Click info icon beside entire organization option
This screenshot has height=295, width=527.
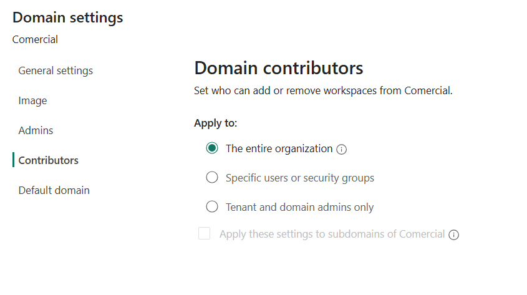pyautogui.click(x=341, y=149)
